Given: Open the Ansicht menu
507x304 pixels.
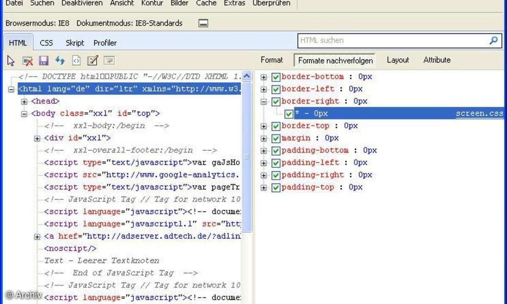Looking at the screenshot, I should tap(122, 3).
